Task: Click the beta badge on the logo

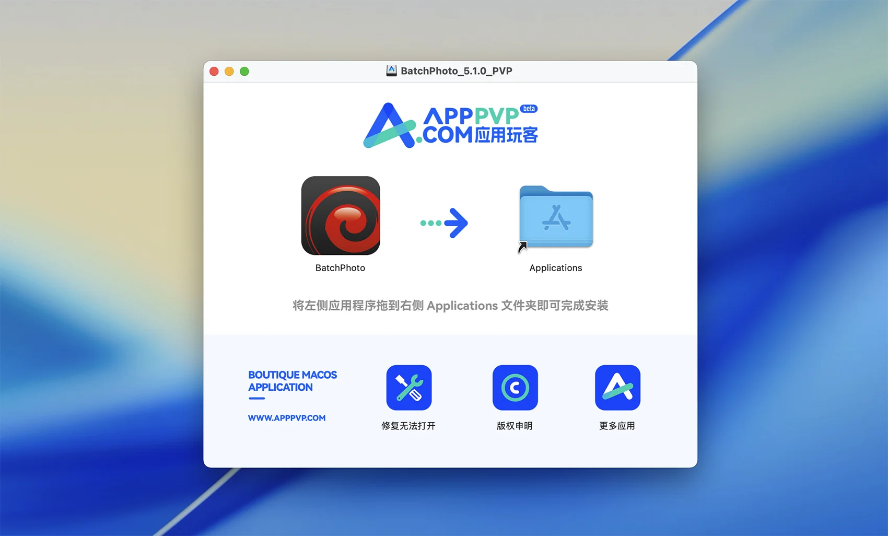Action: pos(529,109)
